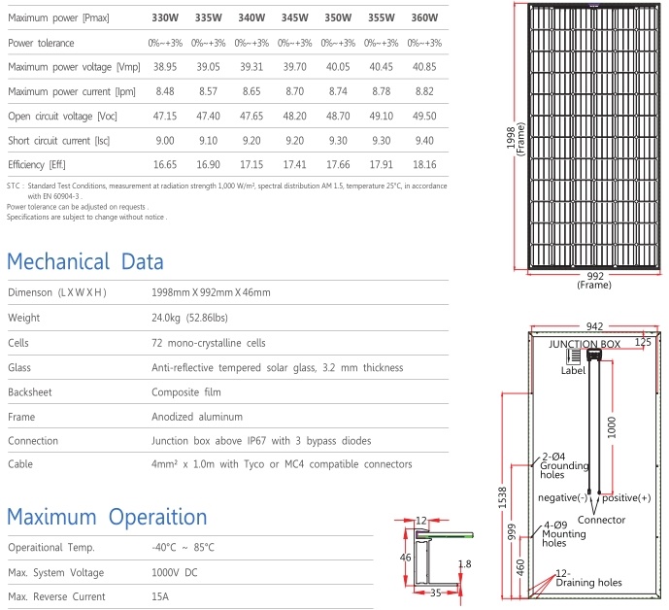Click the 1538 vertical dimension label

click(503, 497)
